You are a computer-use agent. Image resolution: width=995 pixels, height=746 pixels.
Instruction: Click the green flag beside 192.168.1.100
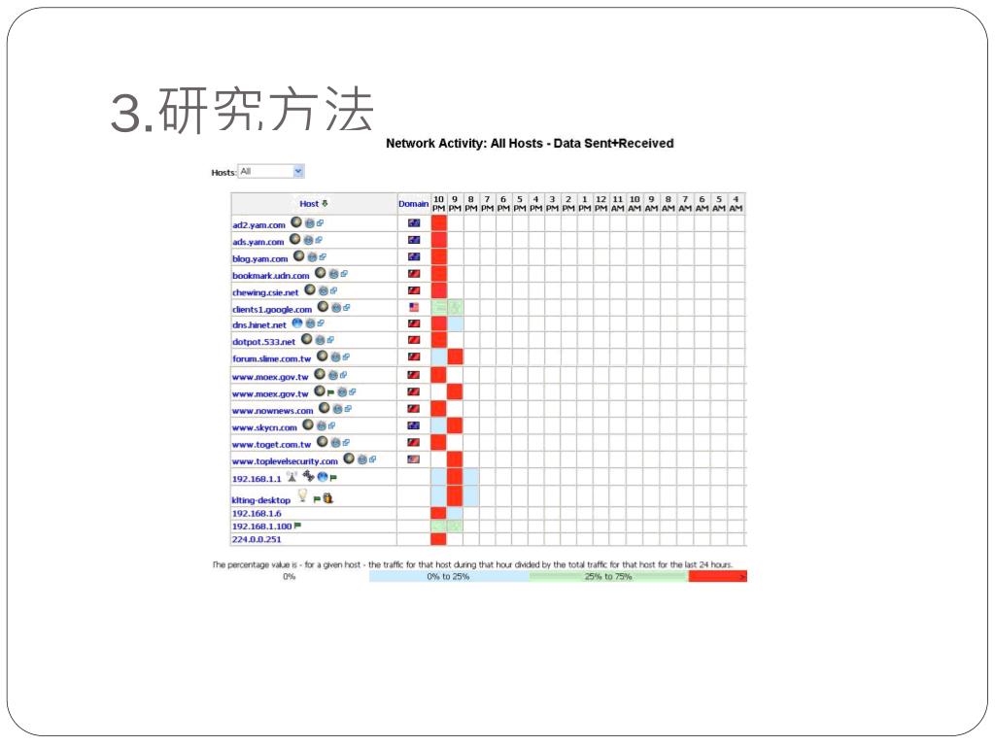click(297, 526)
